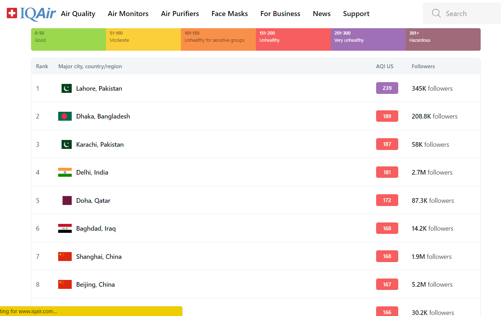The image size is (501, 316).
Task: Click the Support navigation item
Action: click(x=356, y=14)
